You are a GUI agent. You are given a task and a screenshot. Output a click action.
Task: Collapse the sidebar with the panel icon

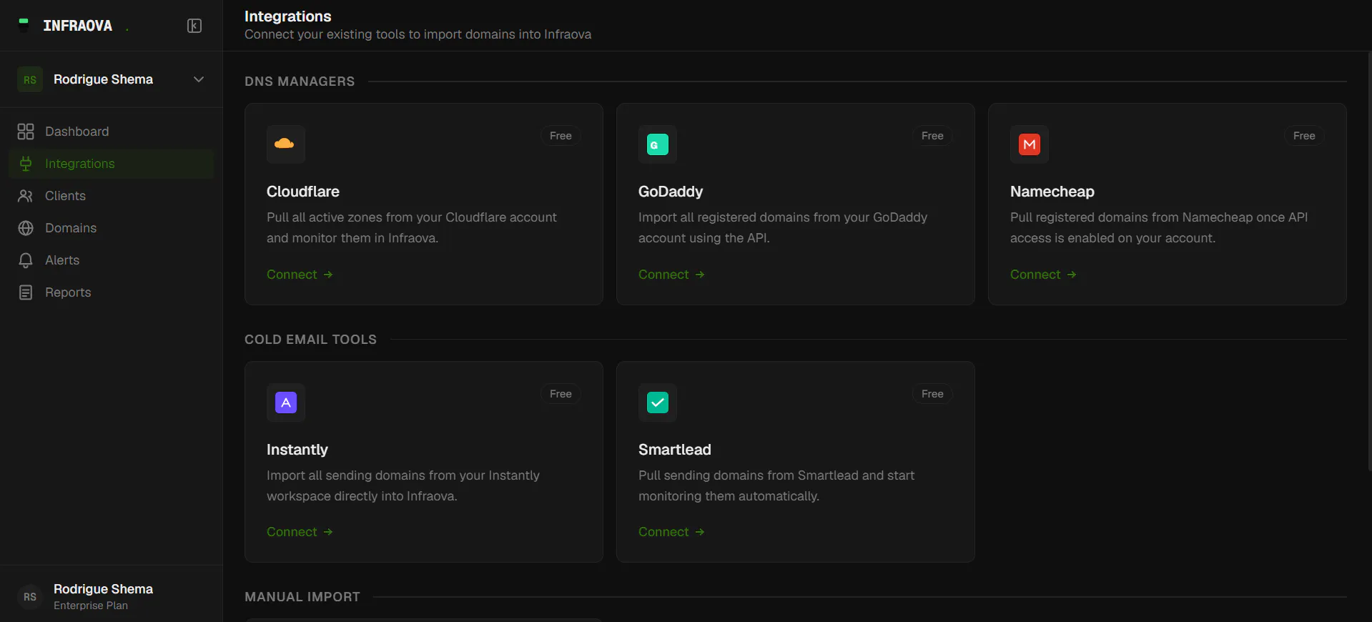pyautogui.click(x=194, y=26)
